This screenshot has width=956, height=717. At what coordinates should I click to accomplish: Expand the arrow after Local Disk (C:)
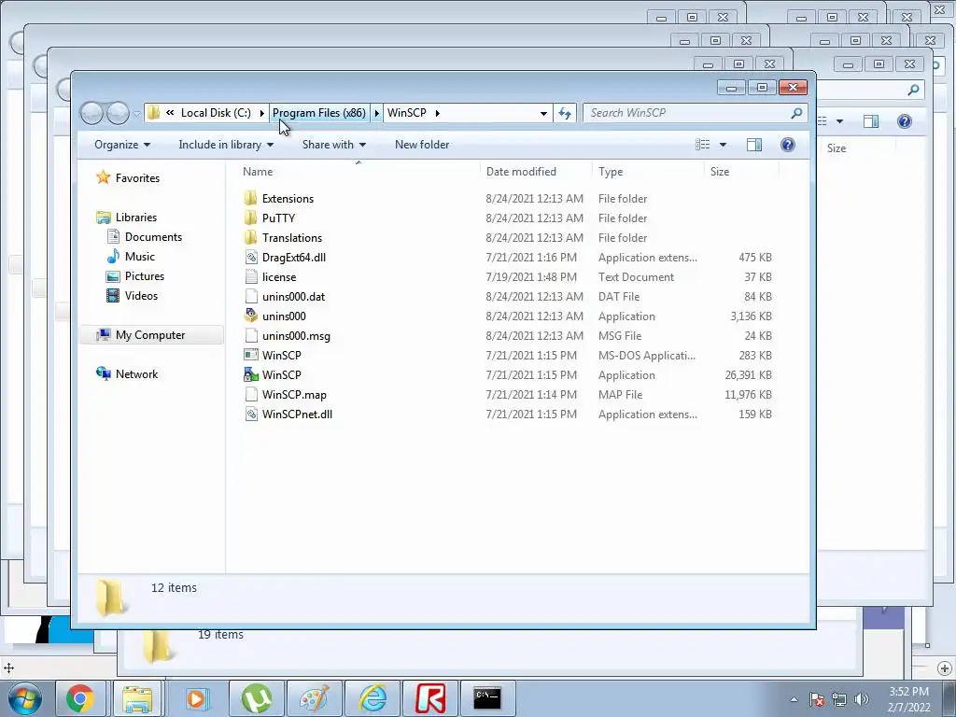coord(262,113)
